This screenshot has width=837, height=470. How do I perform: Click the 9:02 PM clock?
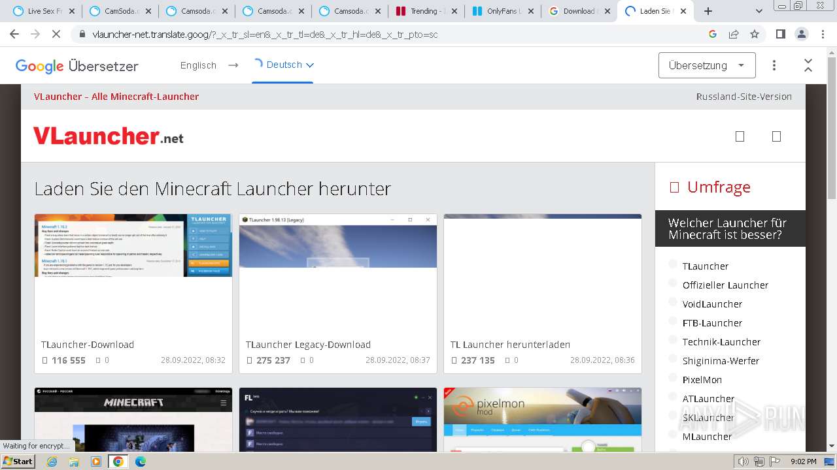pos(803,462)
